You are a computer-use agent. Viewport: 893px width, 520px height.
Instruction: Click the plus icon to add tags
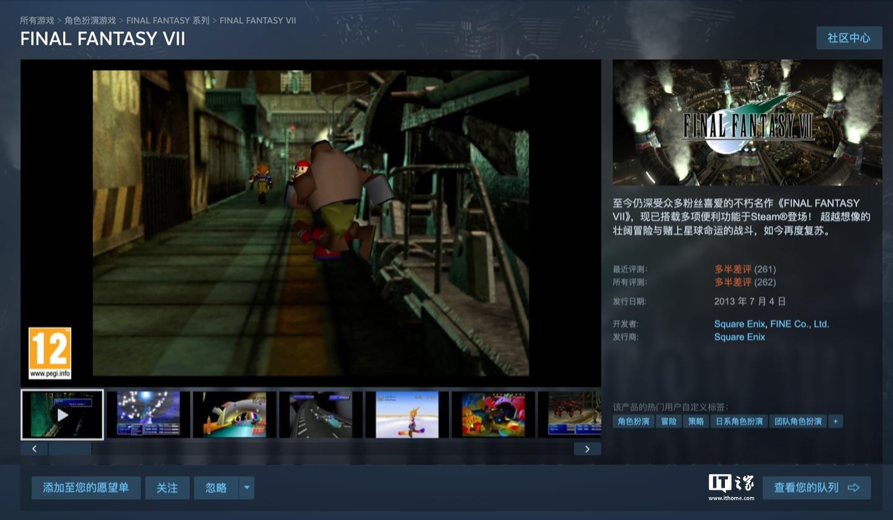click(835, 421)
